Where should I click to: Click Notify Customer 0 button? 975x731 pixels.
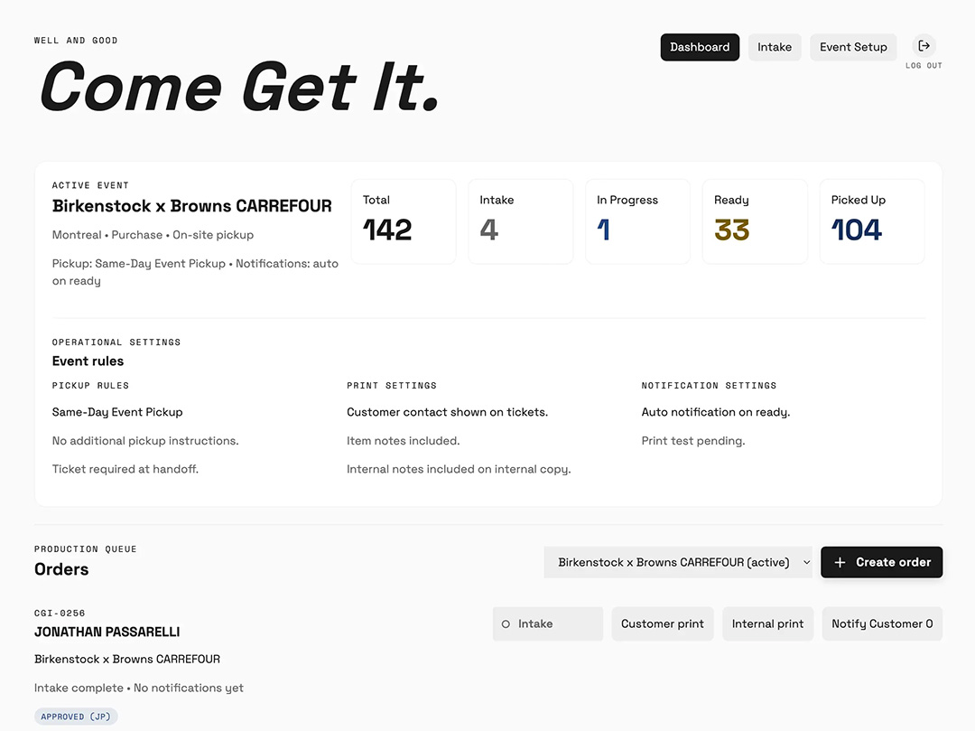[x=882, y=624]
